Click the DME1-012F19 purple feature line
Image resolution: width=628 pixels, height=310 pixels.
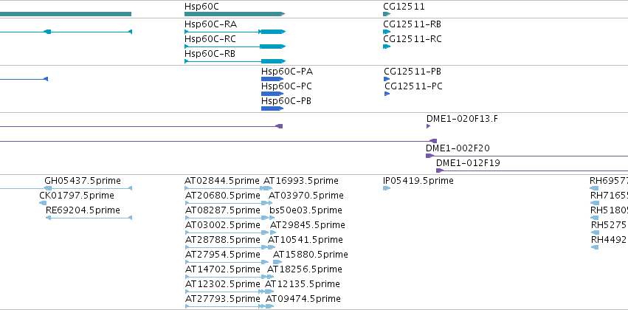pyautogui.click(x=532, y=170)
